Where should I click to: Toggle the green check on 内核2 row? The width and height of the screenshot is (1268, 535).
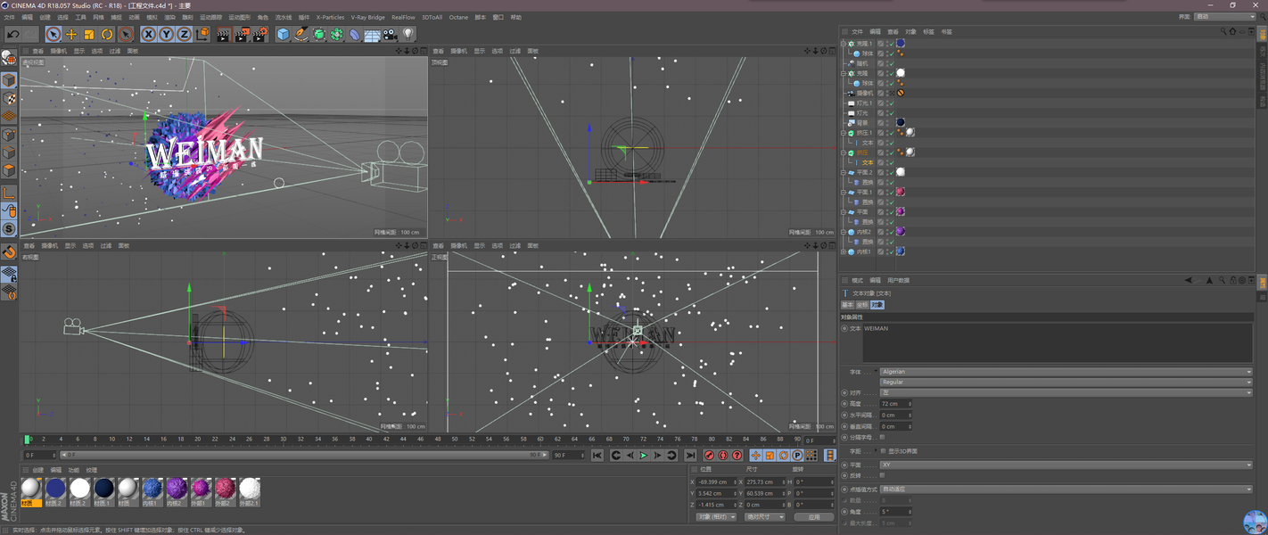click(x=890, y=232)
